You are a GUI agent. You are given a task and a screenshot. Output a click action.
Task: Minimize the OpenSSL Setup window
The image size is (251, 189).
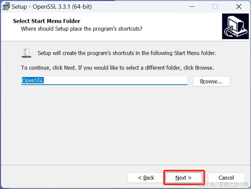click(192, 7)
